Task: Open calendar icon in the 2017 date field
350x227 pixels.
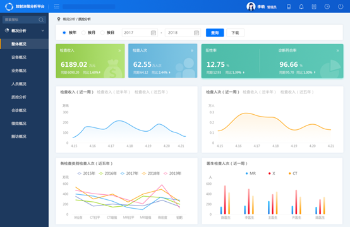Action: (154, 33)
